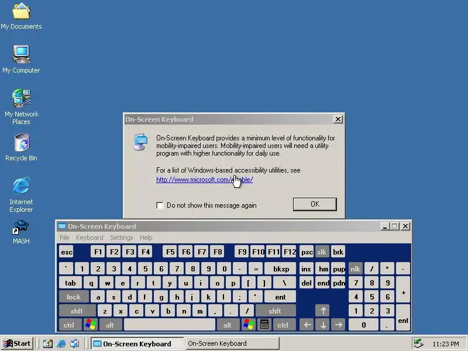Click the F5 function key
Image resolution: width=468 pixels, height=351 pixels.
pyautogui.click(x=170, y=252)
